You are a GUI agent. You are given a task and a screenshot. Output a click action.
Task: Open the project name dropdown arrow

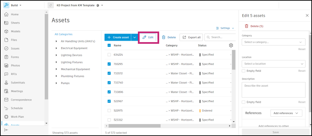(x=102, y=6)
